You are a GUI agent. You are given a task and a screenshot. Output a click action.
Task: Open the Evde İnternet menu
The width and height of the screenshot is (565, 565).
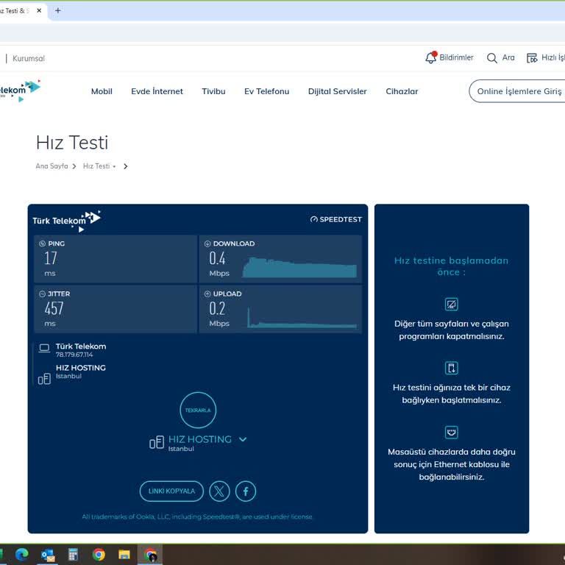157,91
